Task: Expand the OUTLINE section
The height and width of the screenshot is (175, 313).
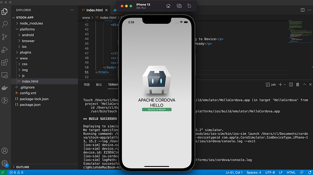Action: coord(45,167)
